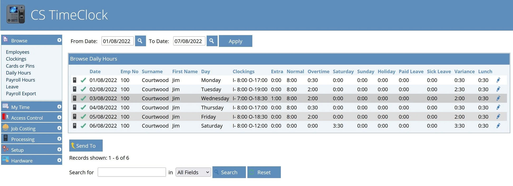Viewport: 513px width, 186px height.
Task: Click the clock device icon on Wednesday row
Action: [75, 98]
